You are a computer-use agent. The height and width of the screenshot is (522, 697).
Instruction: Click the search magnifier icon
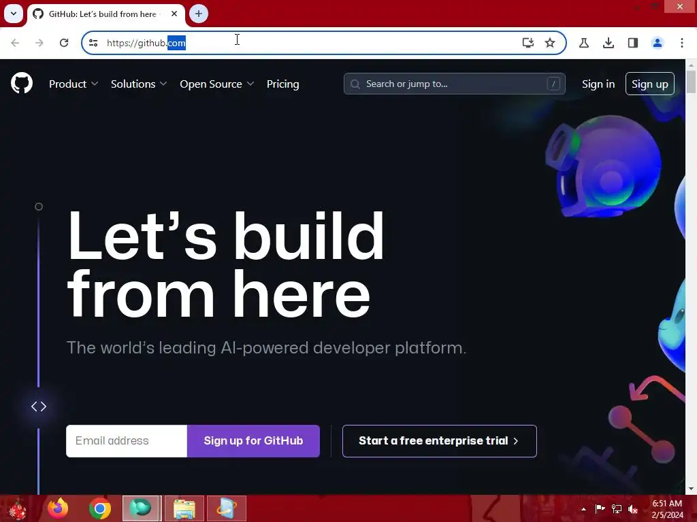click(355, 84)
